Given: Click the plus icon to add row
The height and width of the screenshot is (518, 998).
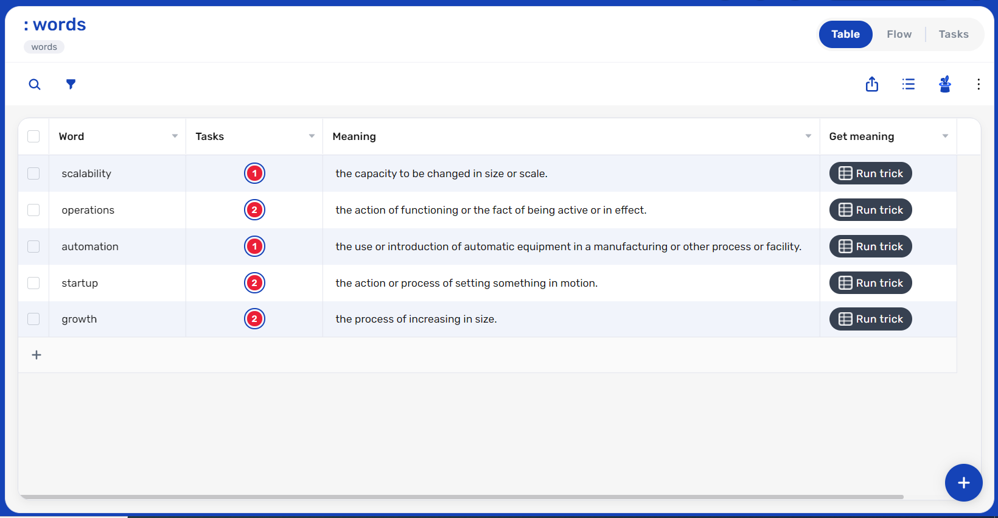Looking at the screenshot, I should pos(37,355).
